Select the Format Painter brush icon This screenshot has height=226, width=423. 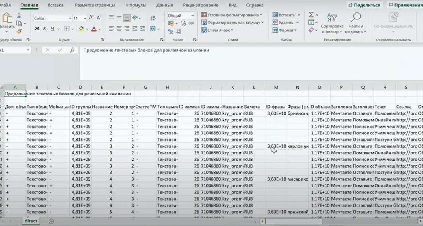click(x=19, y=31)
